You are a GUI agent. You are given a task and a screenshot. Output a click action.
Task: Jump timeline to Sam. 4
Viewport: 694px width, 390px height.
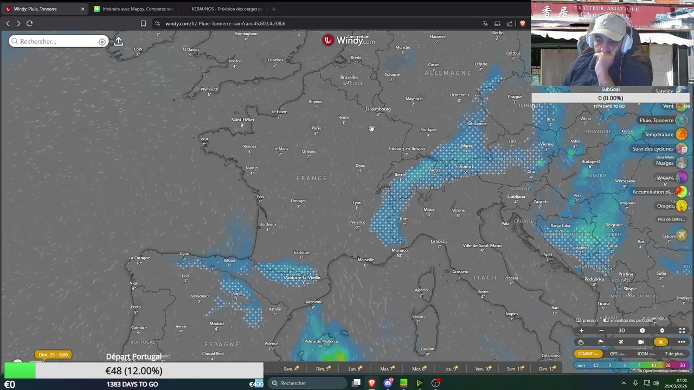[291, 369]
